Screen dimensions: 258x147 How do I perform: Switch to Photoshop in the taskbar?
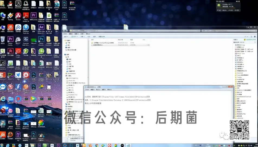pos(71,145)
